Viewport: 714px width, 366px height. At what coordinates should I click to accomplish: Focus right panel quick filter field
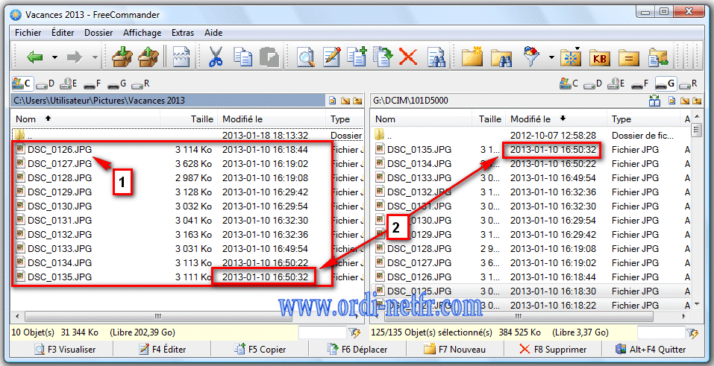point(661,332)
